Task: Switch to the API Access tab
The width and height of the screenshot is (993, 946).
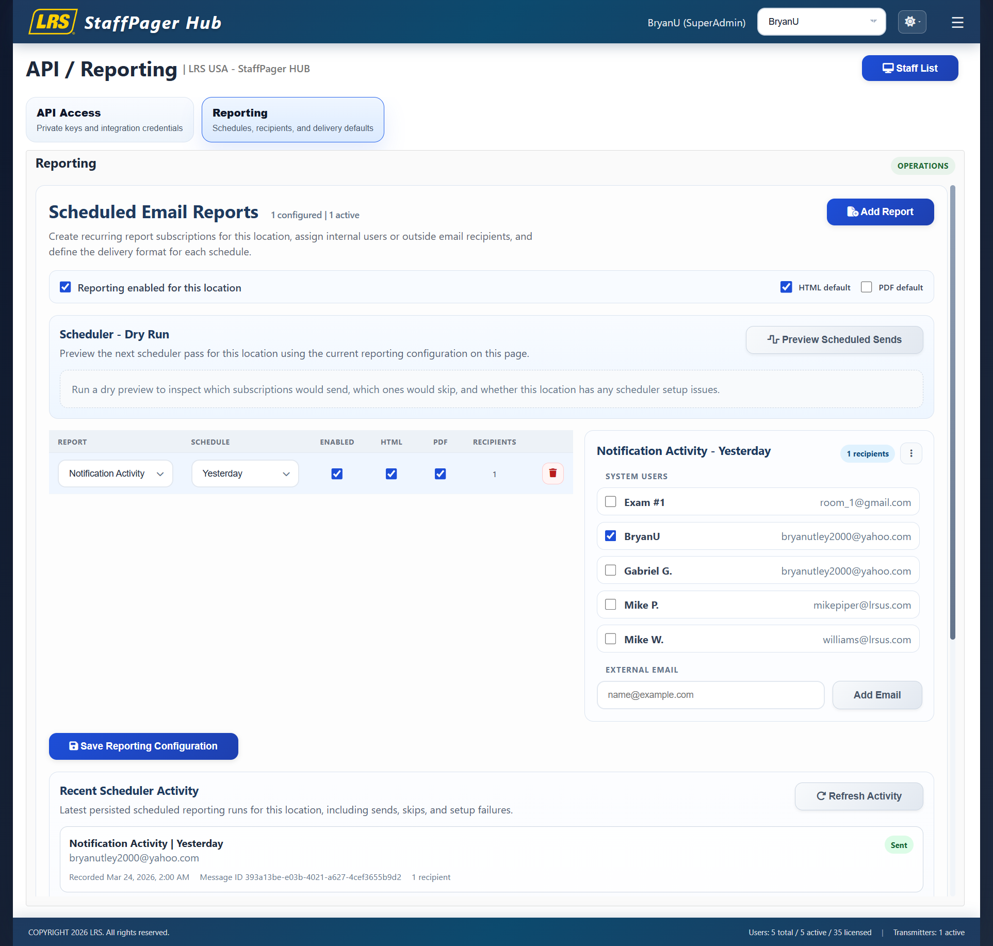Action: click(x=110, y=120)
